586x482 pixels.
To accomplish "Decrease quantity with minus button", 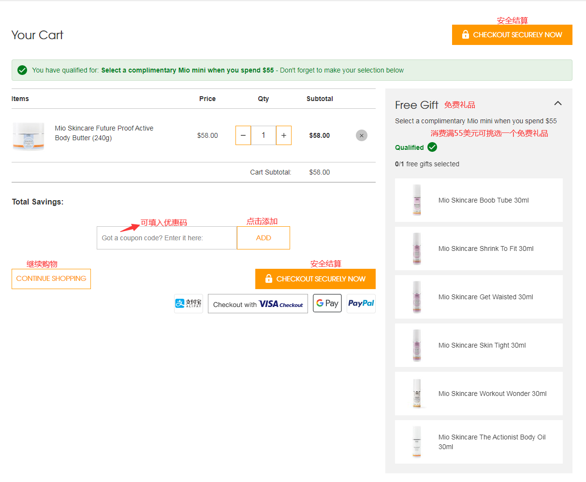I will click(243, 135).
